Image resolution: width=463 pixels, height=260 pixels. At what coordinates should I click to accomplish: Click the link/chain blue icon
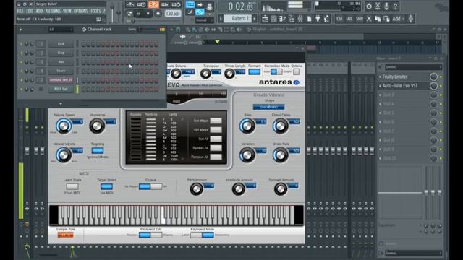tap(200, 12)
